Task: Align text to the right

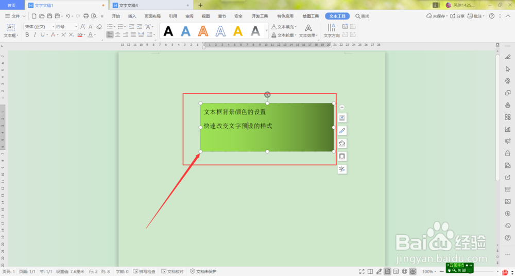Action: (126, 34)
